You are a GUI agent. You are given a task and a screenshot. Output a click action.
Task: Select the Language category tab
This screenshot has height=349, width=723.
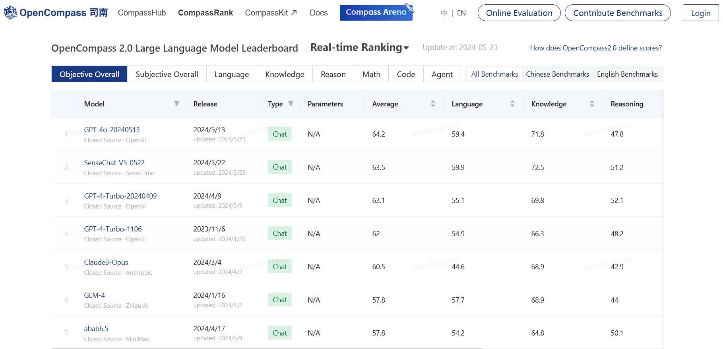click(x=232, y=74)
